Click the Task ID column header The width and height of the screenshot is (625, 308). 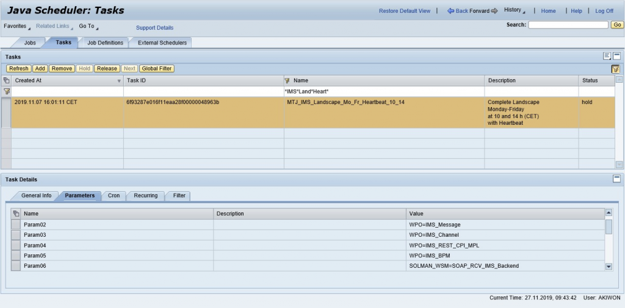click(x=204, y=80)
